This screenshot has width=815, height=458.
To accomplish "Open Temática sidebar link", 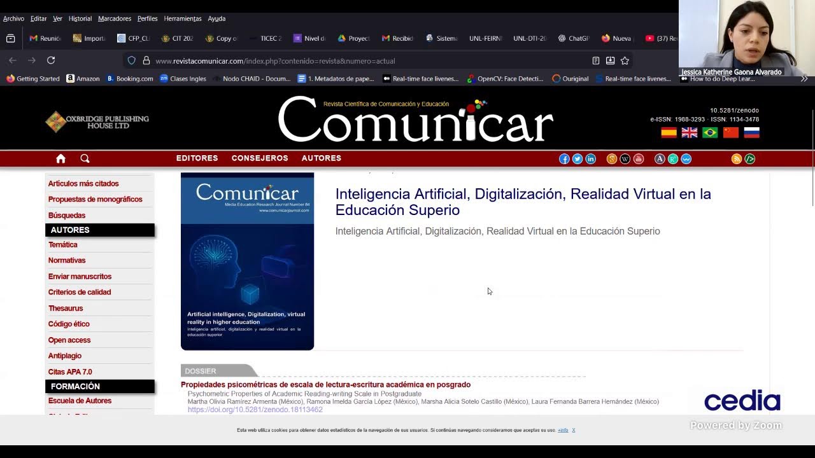I will (63, 245).
